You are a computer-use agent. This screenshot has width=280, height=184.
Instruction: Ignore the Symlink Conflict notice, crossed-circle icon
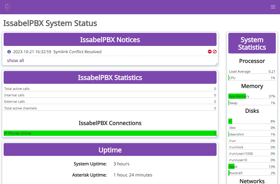215,51
